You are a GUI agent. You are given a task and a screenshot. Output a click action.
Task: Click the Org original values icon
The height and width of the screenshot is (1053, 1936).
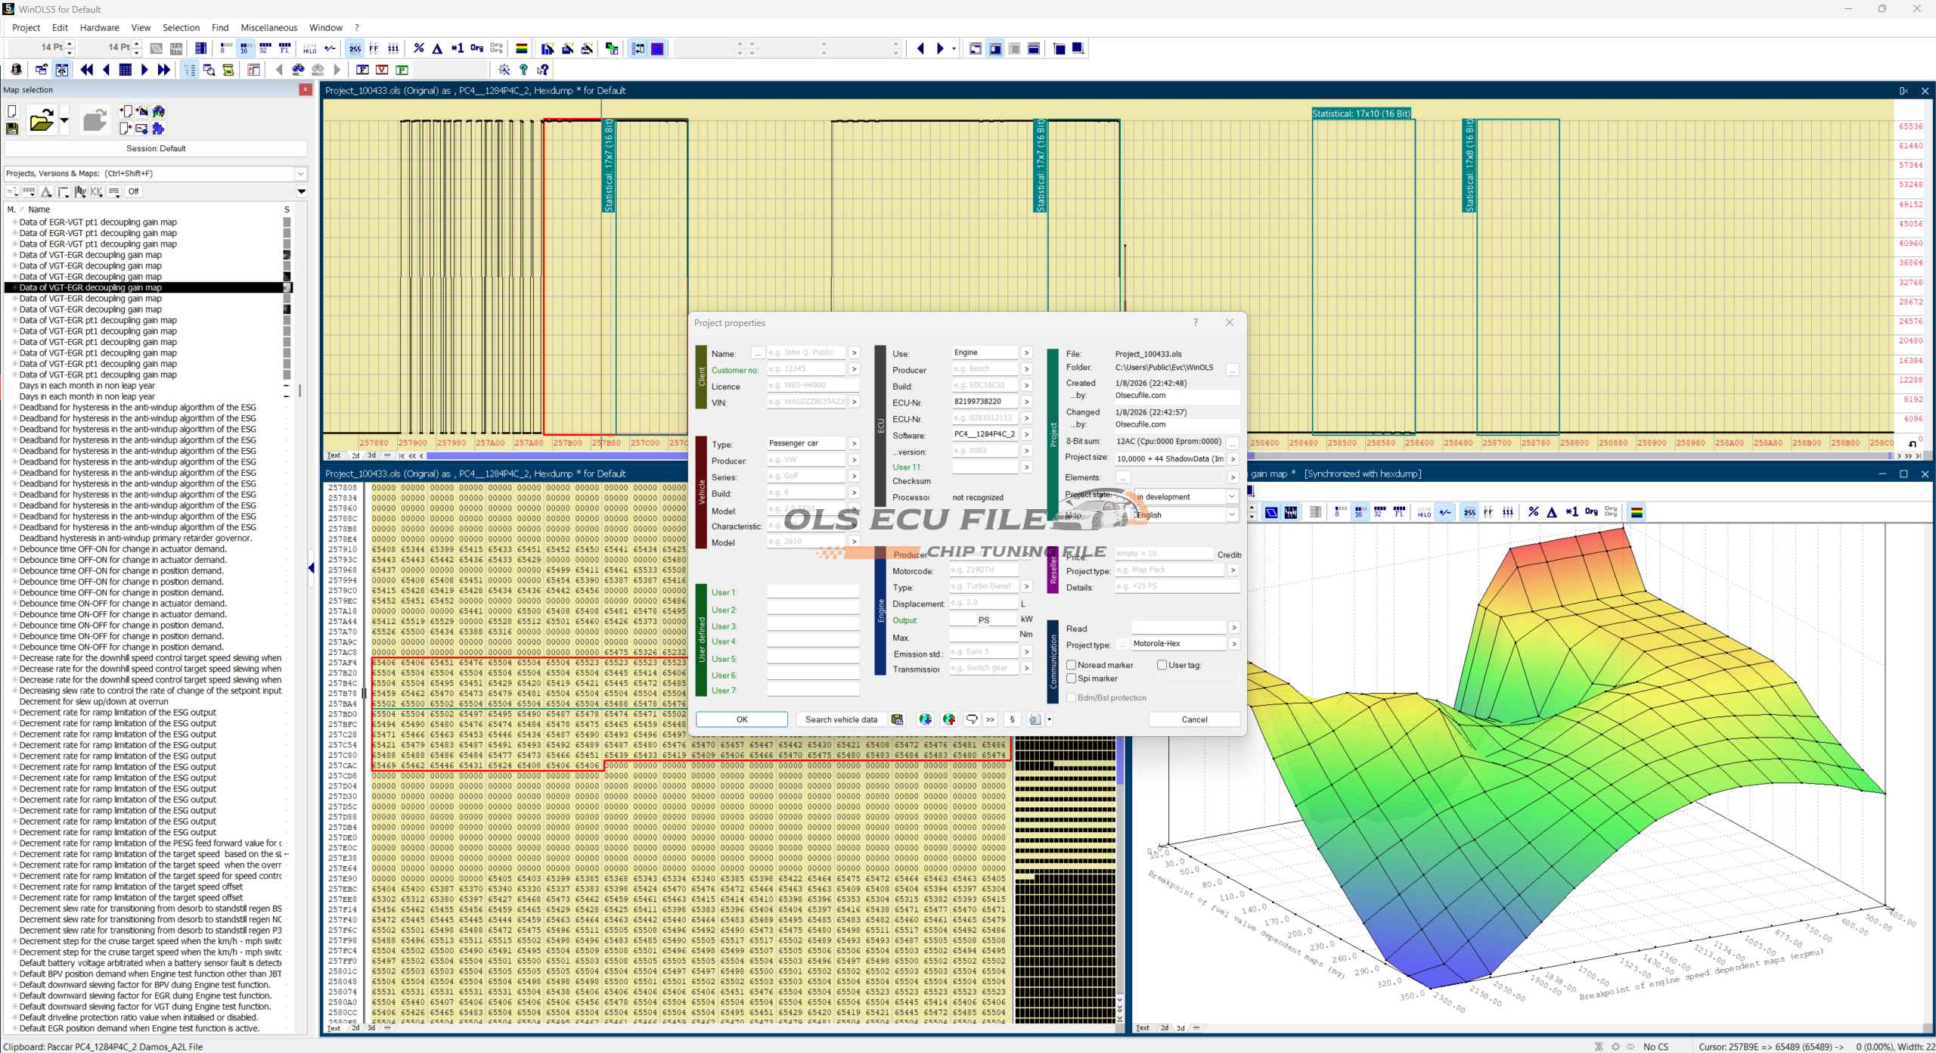tap(476, 48)
